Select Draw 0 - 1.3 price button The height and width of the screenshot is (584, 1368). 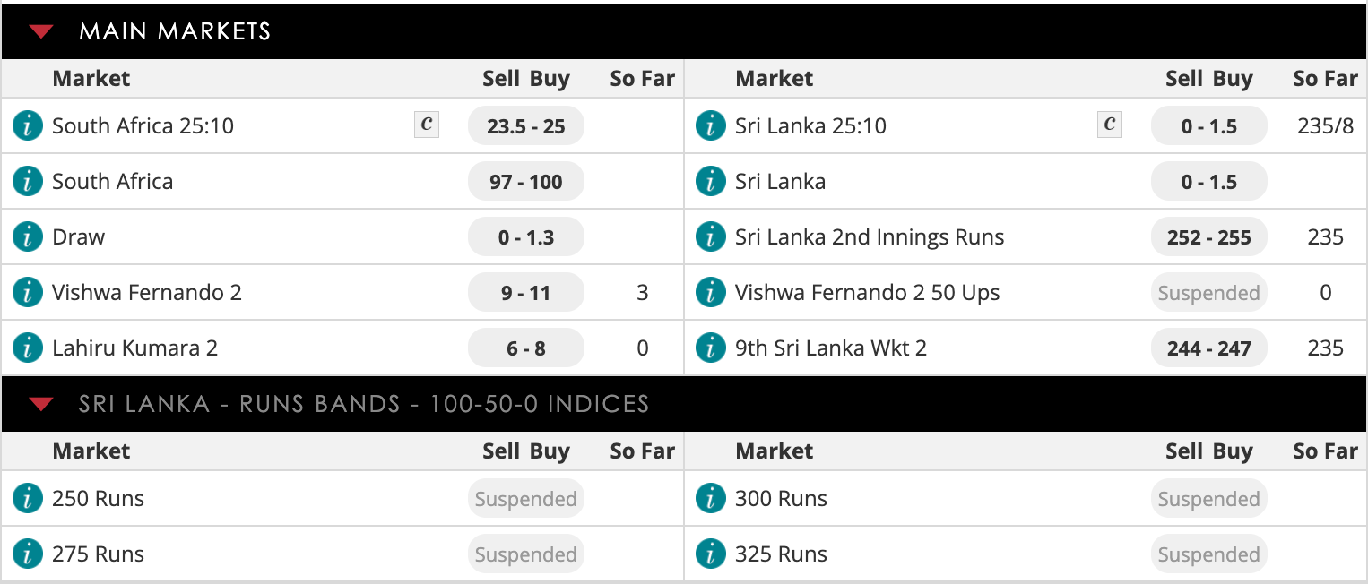point(526,237)
